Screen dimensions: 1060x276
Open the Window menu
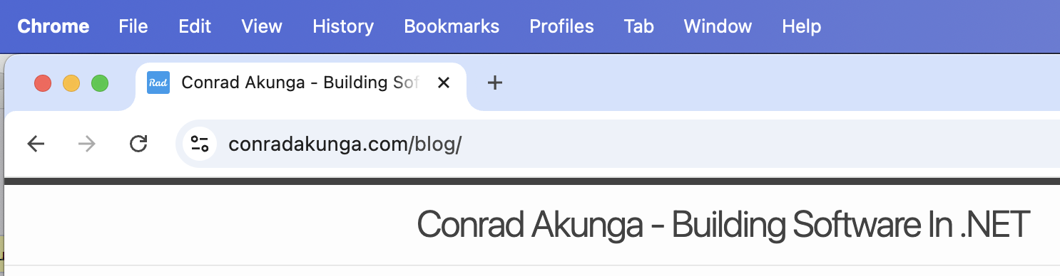tap(718, 26)
